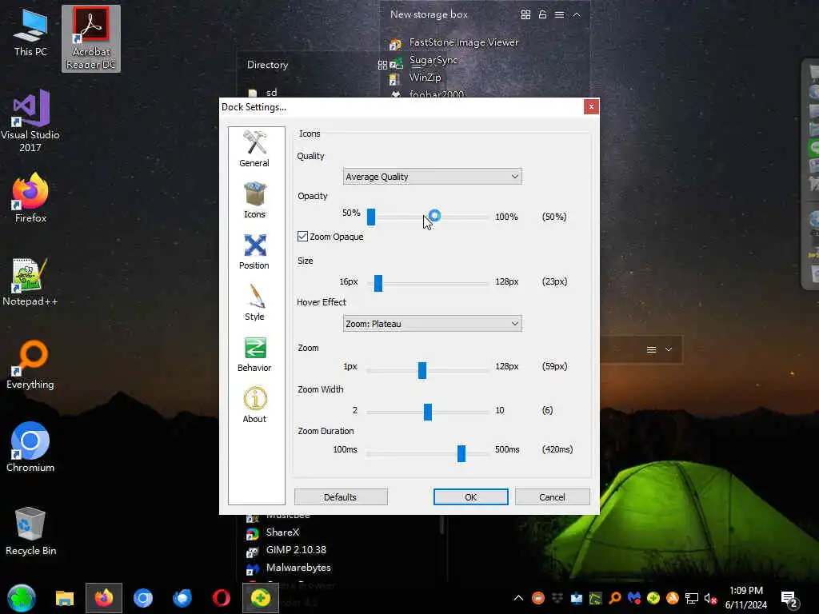Click the lock icon in New storage box
Image resolution: width=819 pixels, height=614 pixels.
[x=543, y=14]
